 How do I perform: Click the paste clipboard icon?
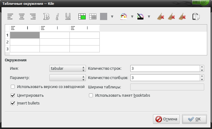[x=196, y=16]
